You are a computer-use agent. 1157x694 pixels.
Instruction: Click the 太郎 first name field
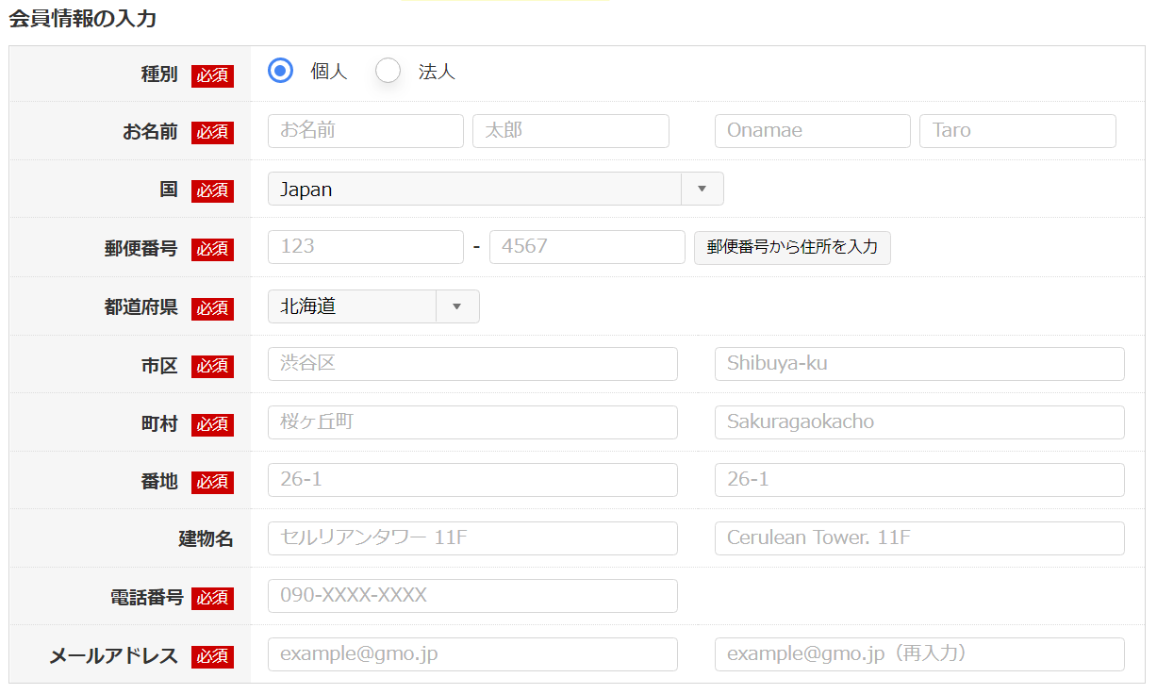(x=570, y=131)
